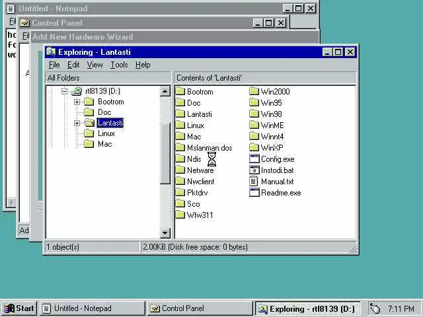Select the Mac folder in the tree

[x=105, y=144]
